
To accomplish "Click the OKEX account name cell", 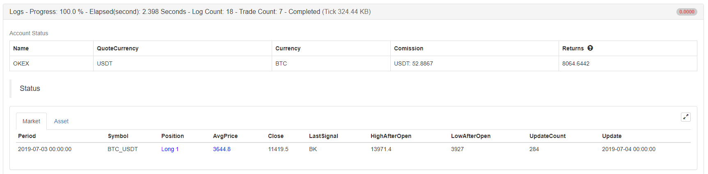I will [21, 63].
